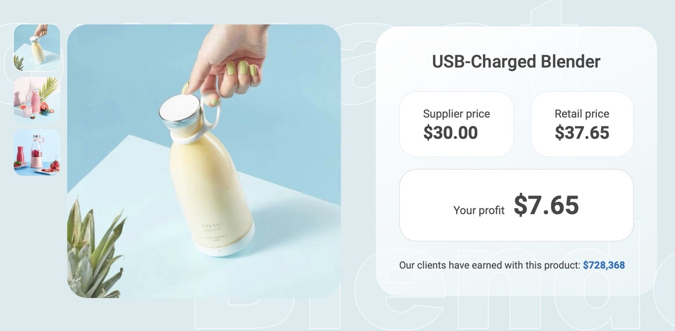
Task: Click the $30.00 supplier price value
Action: [x=450, y=133]
